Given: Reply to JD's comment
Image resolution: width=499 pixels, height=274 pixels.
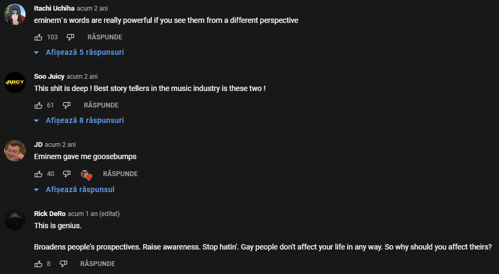Looking at the screenshot, I should click(120, 173).
